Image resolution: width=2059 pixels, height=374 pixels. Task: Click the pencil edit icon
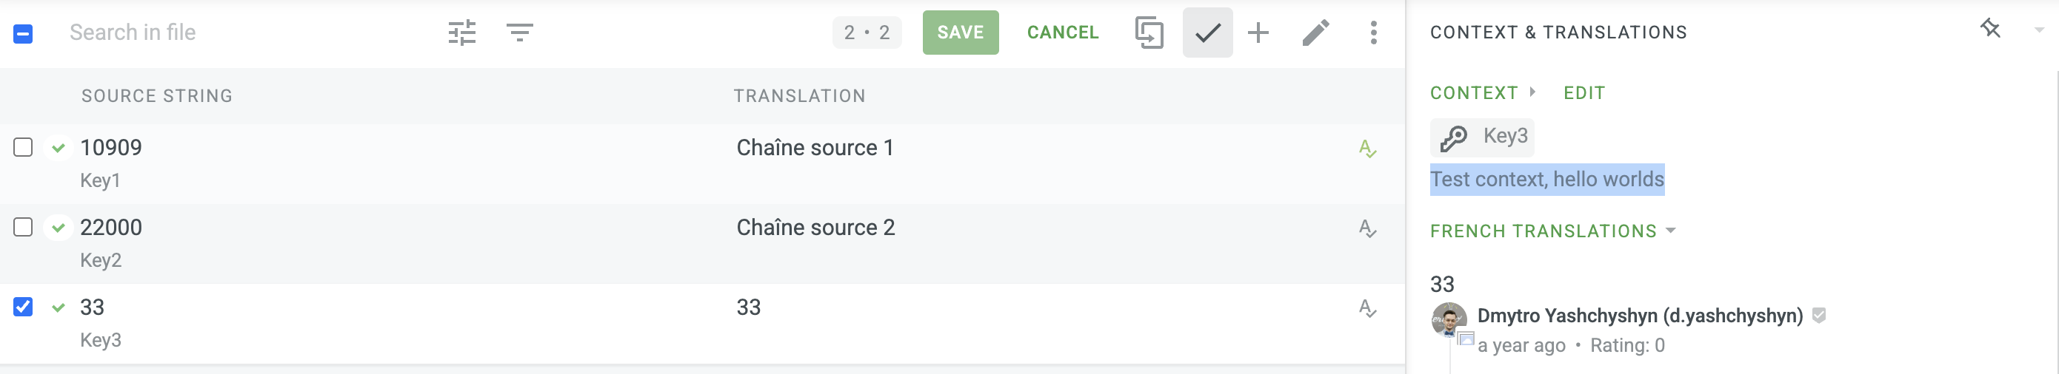pos(1315,33)
